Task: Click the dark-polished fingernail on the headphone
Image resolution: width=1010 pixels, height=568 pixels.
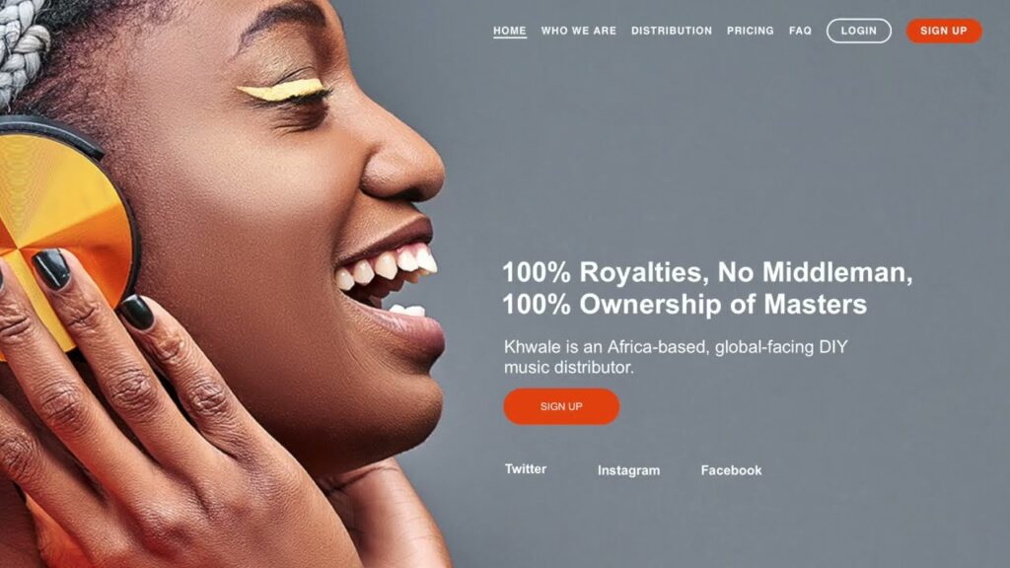Action: click(x=51, y=268)
